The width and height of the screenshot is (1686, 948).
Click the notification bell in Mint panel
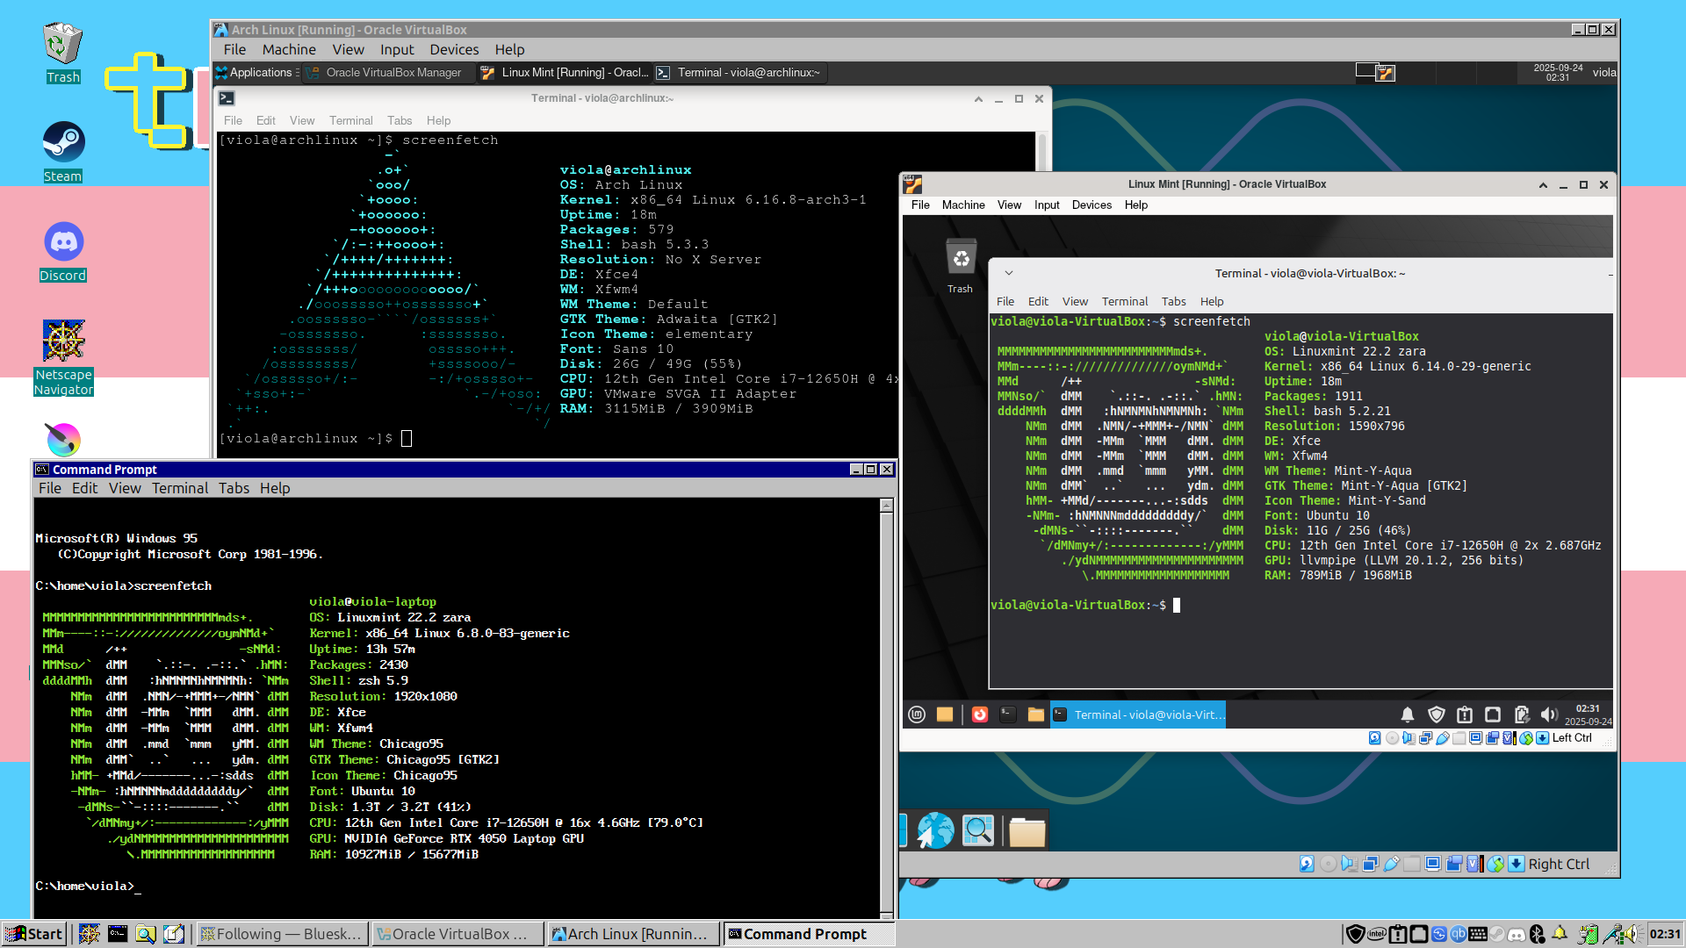tap(1408, 715)
